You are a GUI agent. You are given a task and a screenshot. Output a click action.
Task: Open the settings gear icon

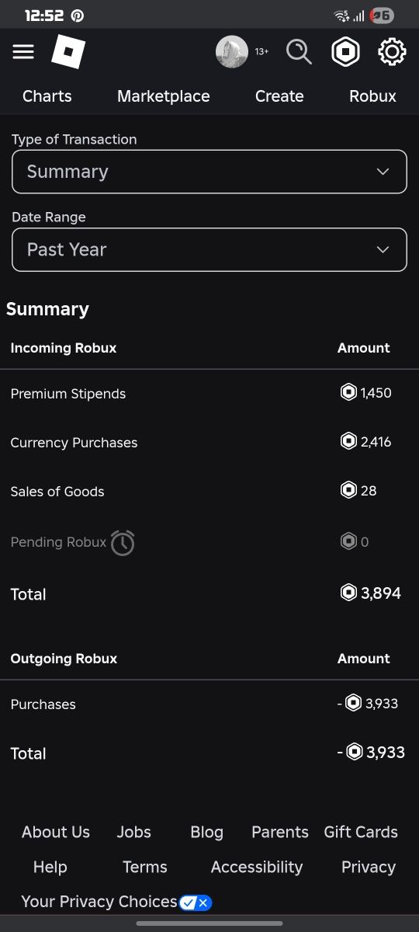[x=392, y=52]
